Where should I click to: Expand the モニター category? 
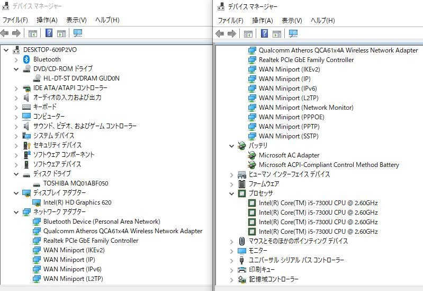[231, 251]
